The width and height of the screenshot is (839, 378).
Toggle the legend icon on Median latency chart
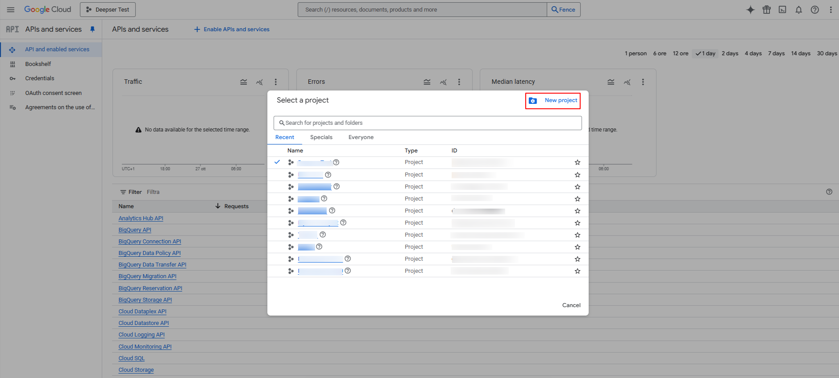[x=611, y=82]
